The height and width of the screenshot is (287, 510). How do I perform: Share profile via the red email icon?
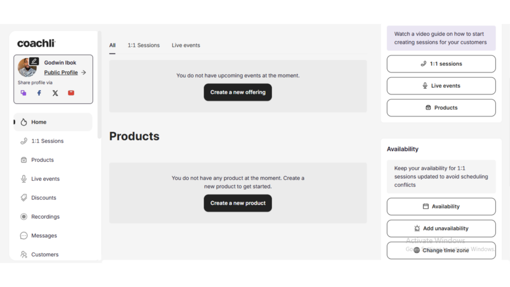71,93
